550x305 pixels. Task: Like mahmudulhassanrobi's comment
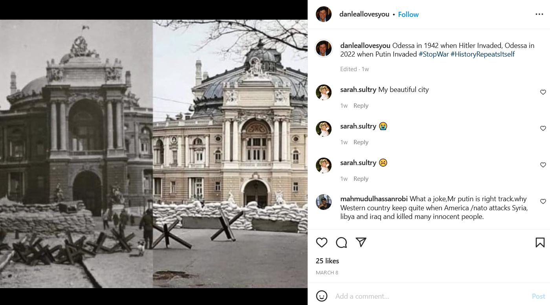(543, 201)
